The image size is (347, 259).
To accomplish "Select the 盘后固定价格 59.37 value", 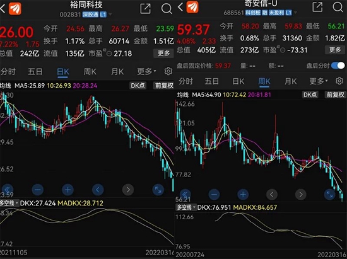I will (x=223, y=66).
